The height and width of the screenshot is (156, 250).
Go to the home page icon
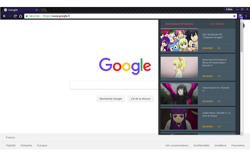pyautogui.click(x=21, y=16)
